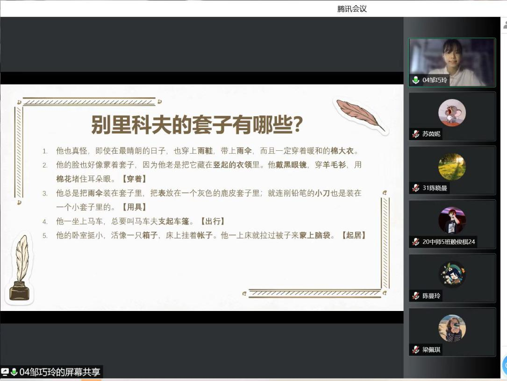The height and width of the screenshot is (381, 507).
Task: Click the feather illustration at slide's top right
Action: pyautogui.click(x=360, y=114)
